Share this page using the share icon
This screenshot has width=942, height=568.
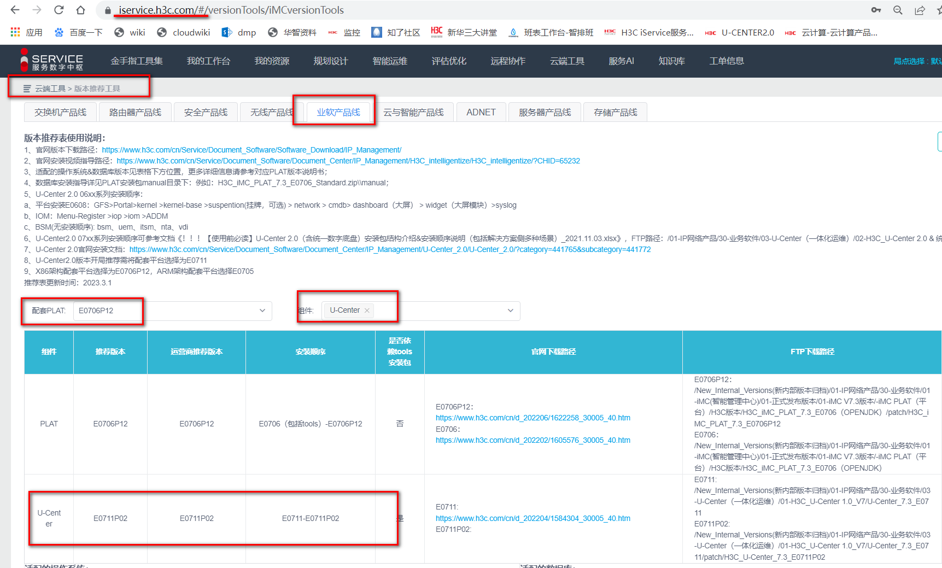pyautogui.click(x=920, y=10)
